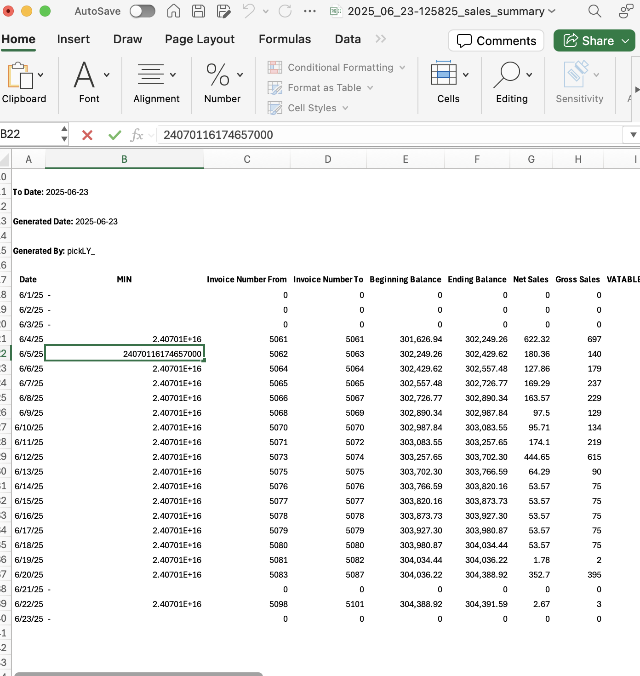The height and width of the screenshot is (676, 640).
Task: Confirm the cell entry with green checkmark
Action: pos(114,135)
